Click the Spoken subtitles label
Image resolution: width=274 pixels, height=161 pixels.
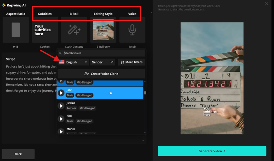pyautogui.click(x=45, y=47)
